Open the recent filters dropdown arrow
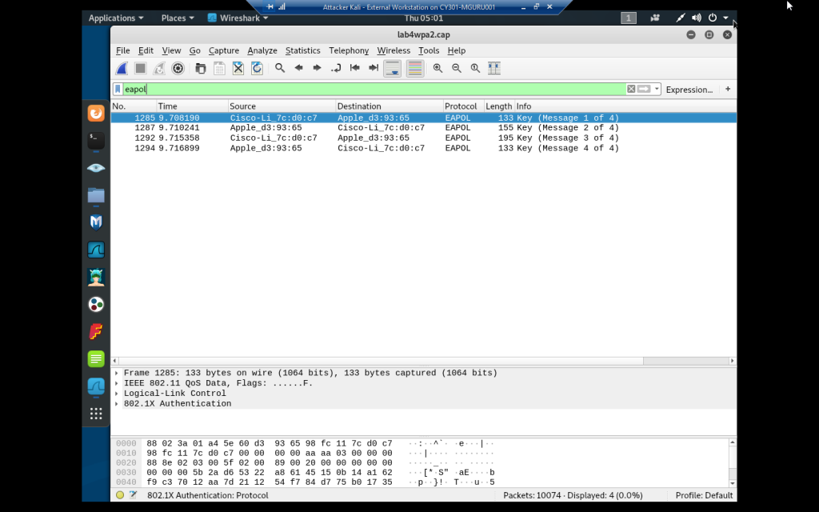The height and width of the screenshot is (512, 819). pos(657,90)
